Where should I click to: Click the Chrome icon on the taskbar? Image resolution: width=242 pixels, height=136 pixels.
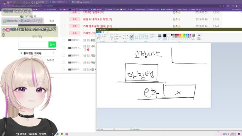tap(62, 134)
